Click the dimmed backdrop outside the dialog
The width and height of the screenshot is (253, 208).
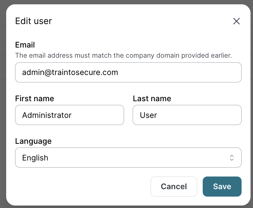point(2,123)
